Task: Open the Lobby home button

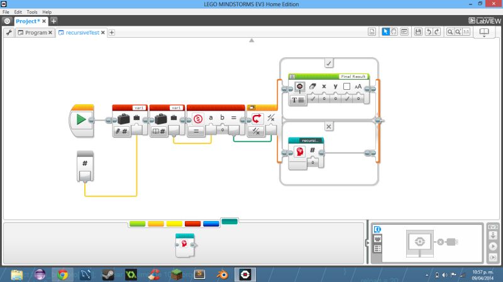Action: [7, 21]
